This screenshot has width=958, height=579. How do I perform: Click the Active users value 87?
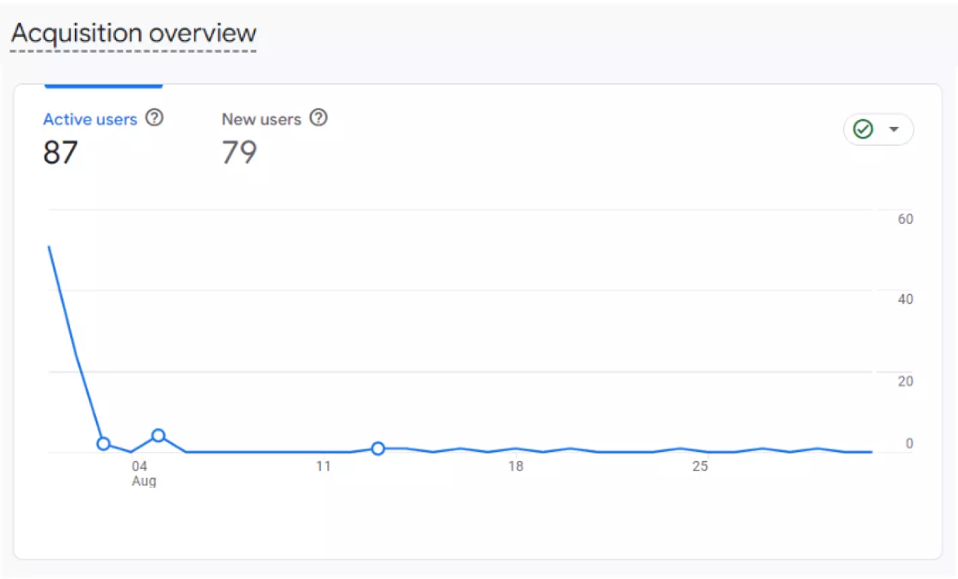tap(61, 153)
